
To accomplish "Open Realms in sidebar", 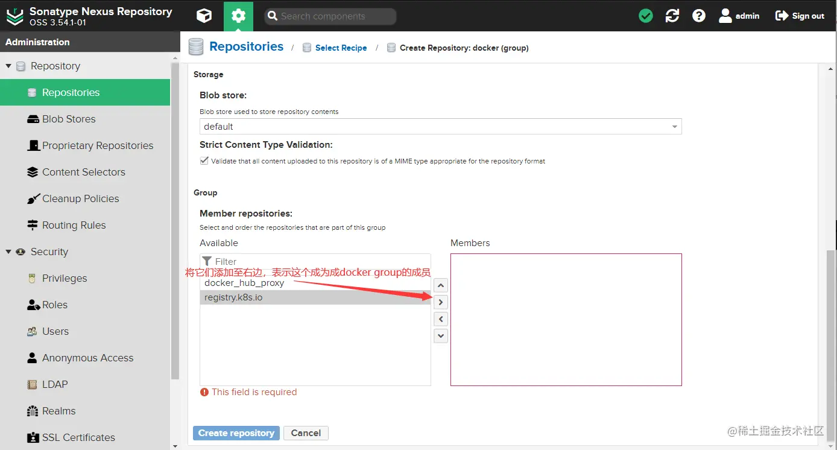I will coord(85,411).
